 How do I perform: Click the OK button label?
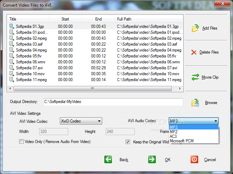pyautogui.click(x=168, y=160)
